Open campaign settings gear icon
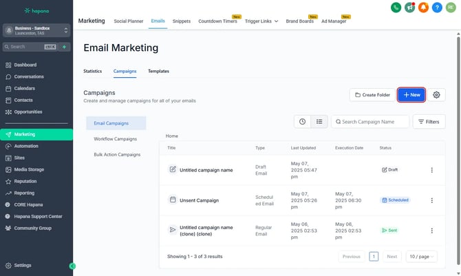The height and width of the screenshot is (276, 461). click(436, 95)
